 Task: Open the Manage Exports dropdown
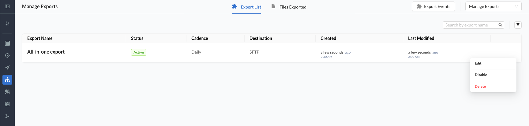tap(493, 6)
